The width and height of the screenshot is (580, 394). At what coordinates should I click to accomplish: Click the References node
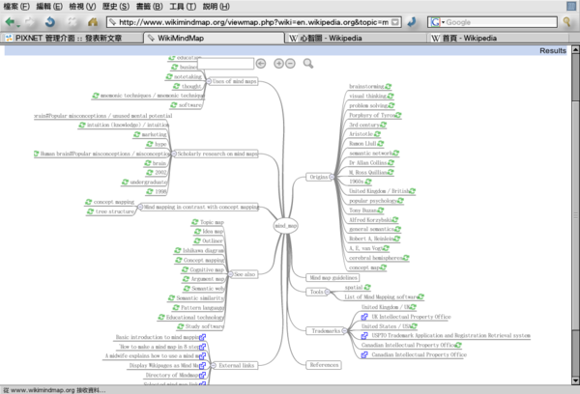click(324, 365)
